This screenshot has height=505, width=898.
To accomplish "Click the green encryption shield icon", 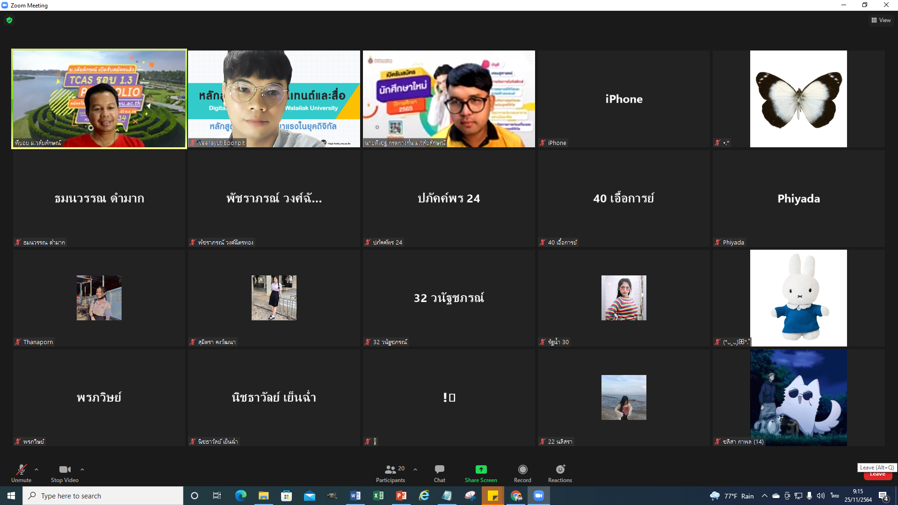I will click(x=9, y=20).
